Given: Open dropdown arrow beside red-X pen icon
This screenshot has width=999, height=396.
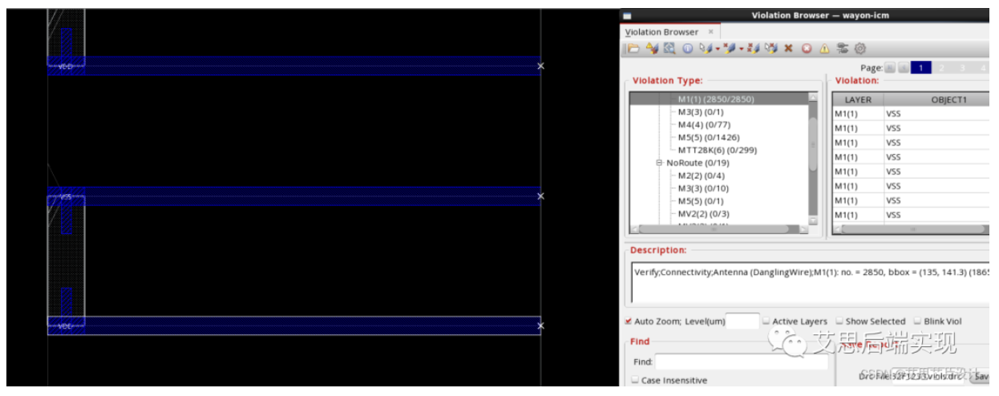Looking at the screenshot, I should [x=742, y=49].
